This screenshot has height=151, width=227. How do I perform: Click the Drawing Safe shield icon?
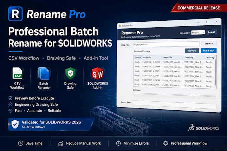70,73
